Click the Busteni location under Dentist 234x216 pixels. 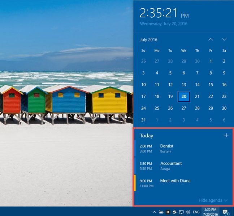pos(165,151)
